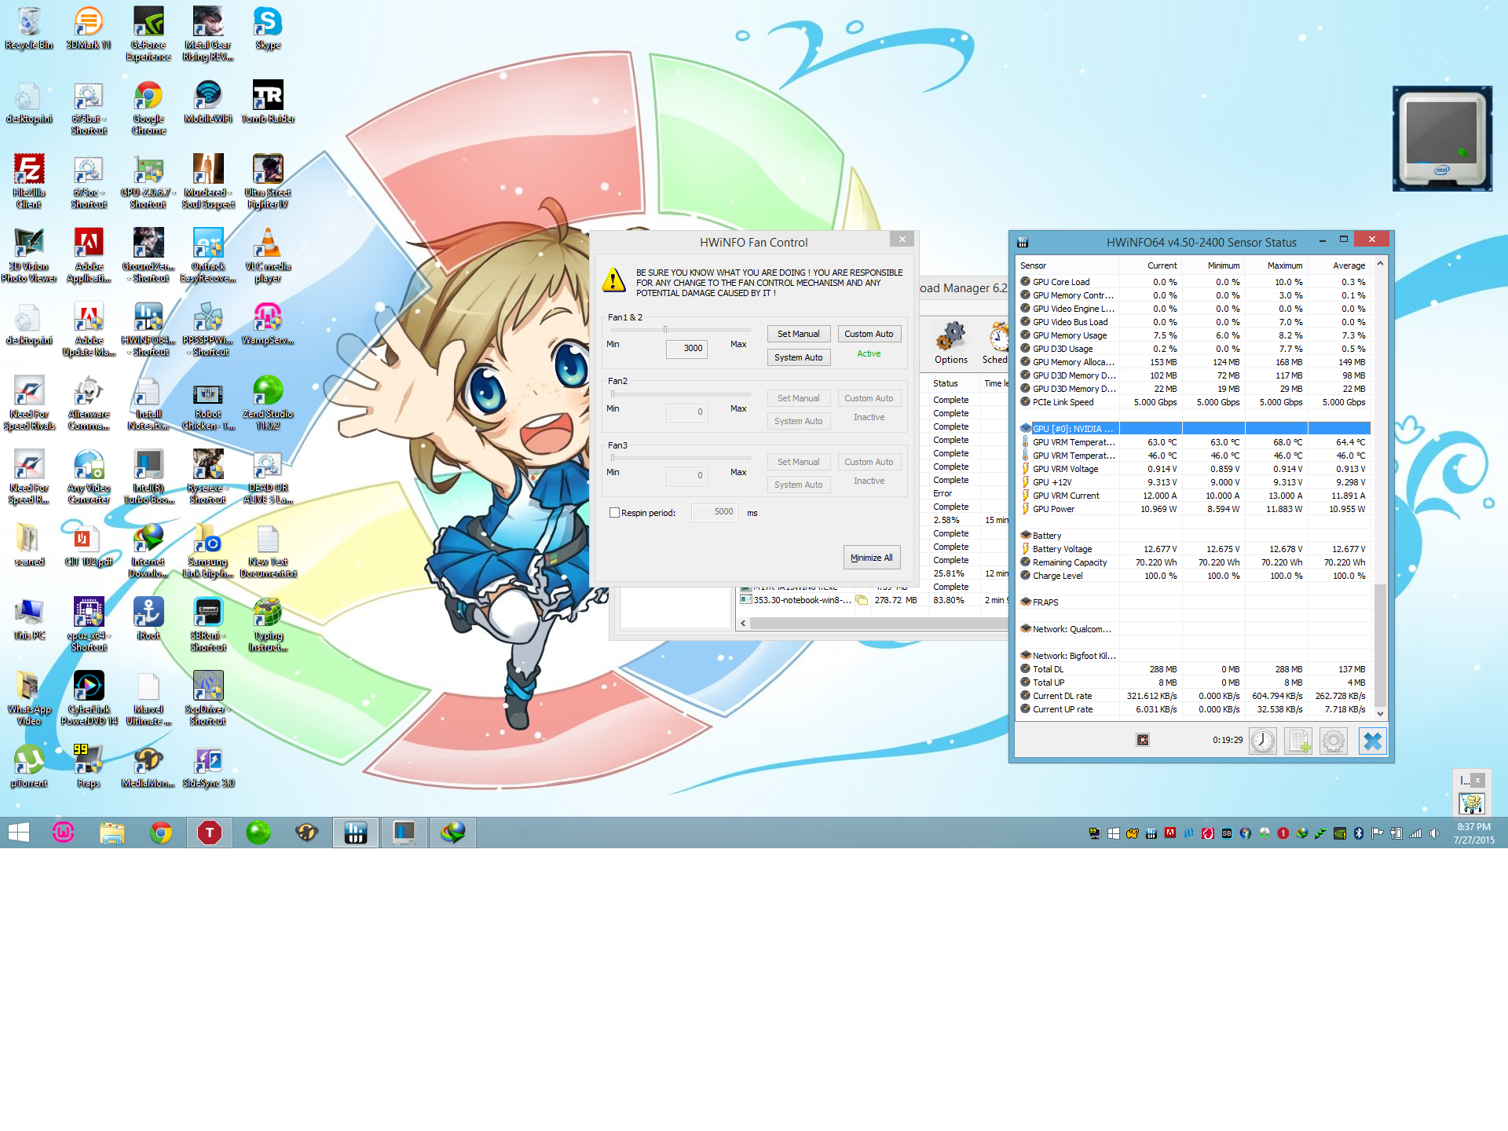
Task: Click the Respin period 5000 ms field
Action: pyautogui.click(x=714, y=512)
